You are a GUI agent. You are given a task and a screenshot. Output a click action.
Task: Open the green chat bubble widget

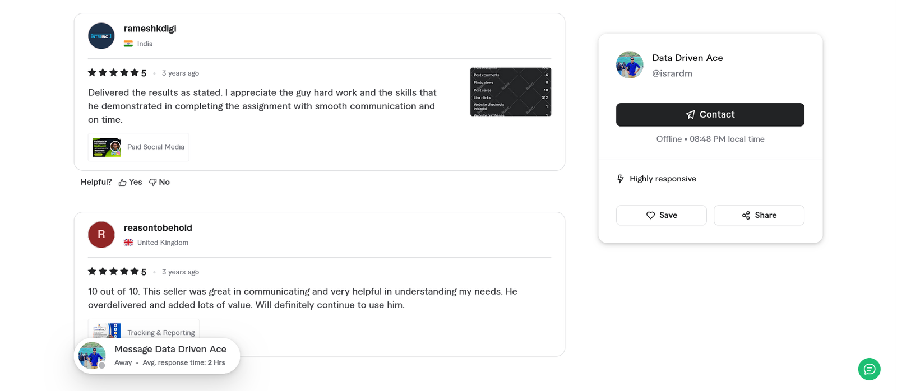869,369
